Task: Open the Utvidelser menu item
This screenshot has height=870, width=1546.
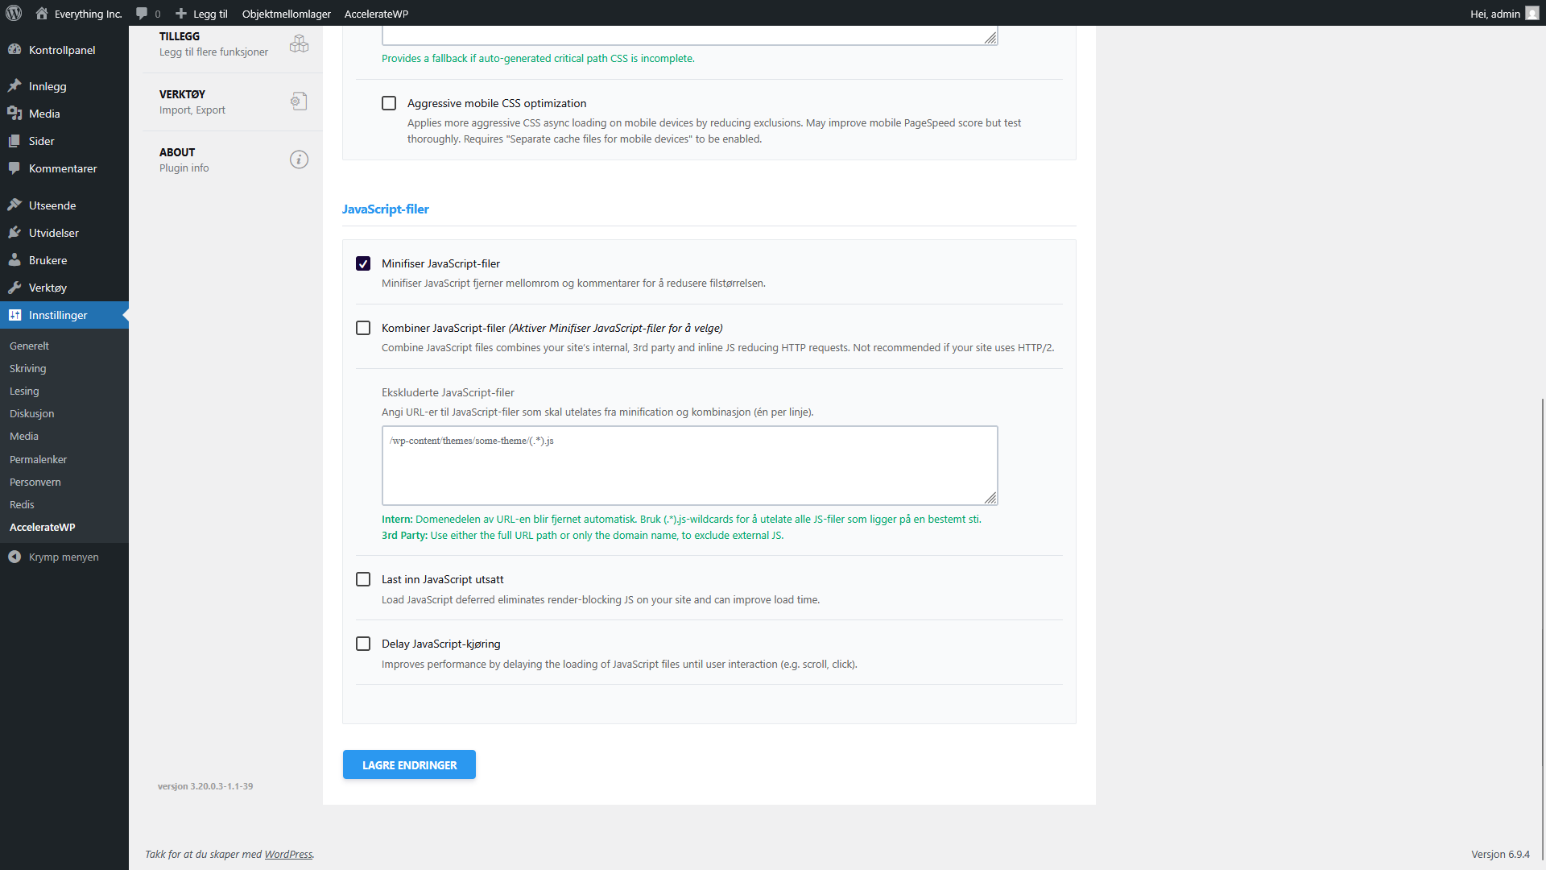Action: [x=64, y=232]
